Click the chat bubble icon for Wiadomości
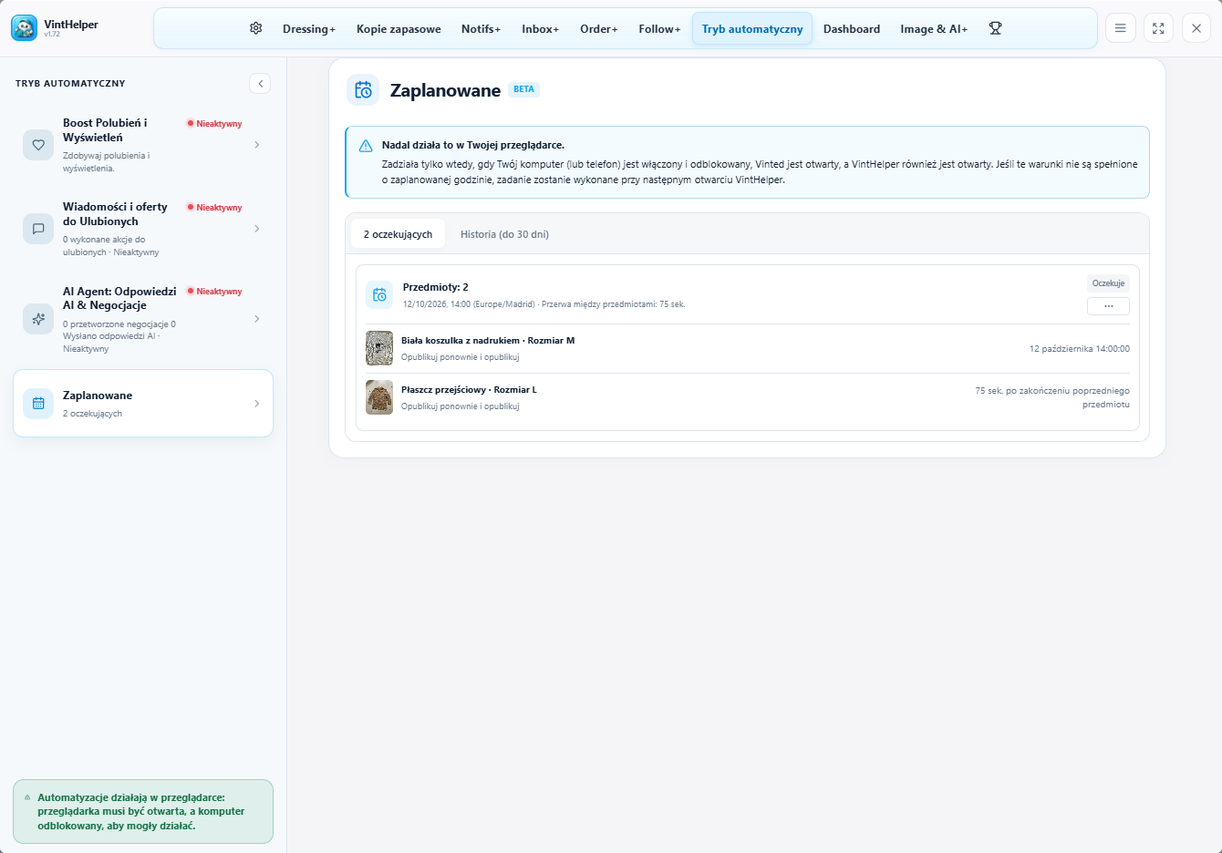 point(38,229)
